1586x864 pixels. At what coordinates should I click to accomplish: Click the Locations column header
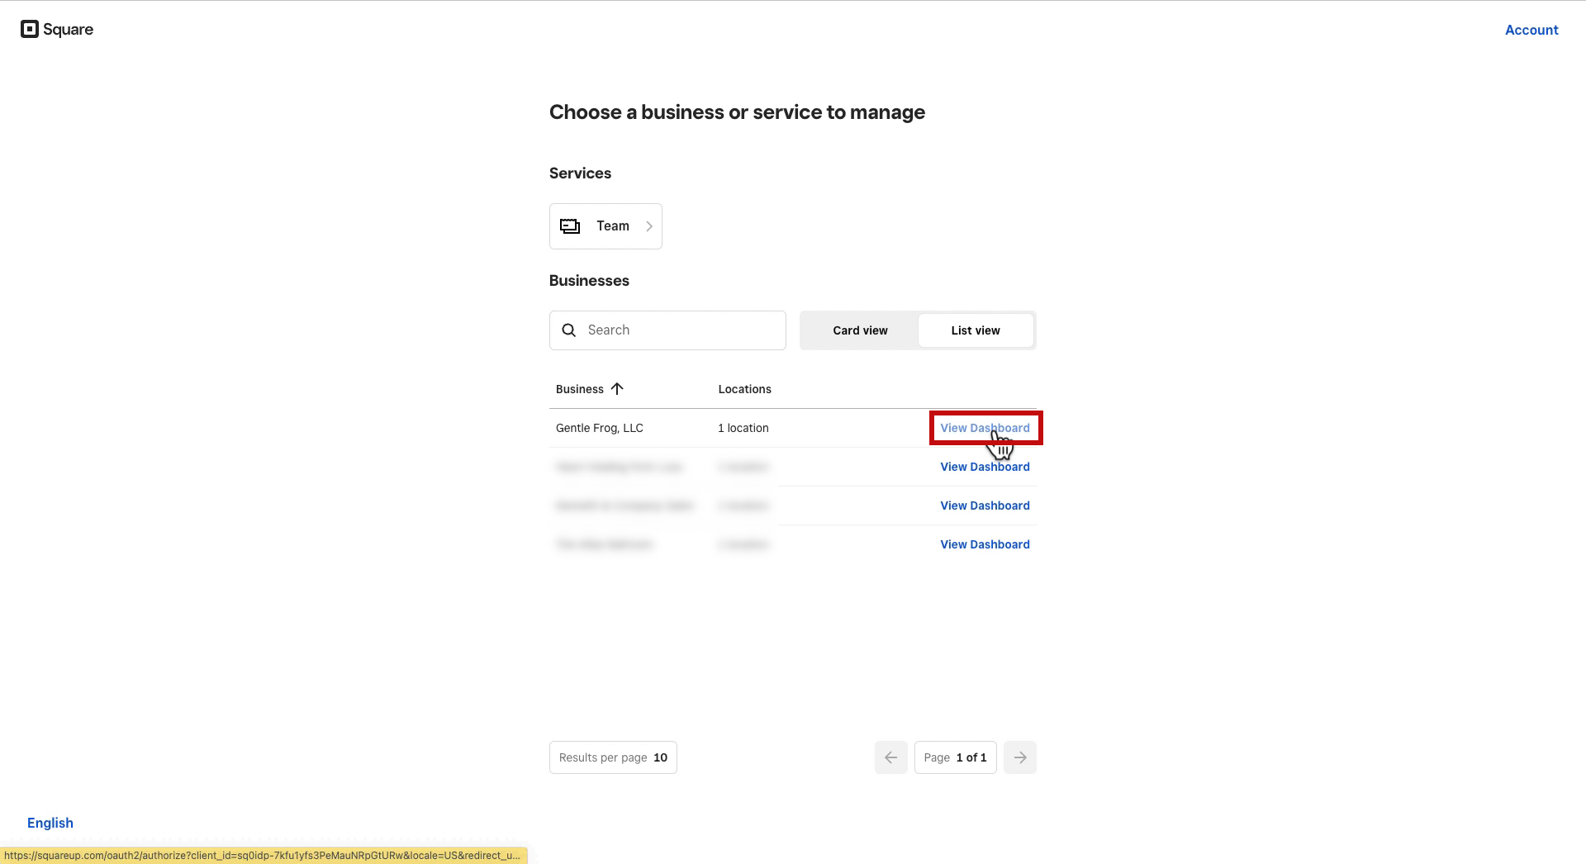tap(744, 389)
